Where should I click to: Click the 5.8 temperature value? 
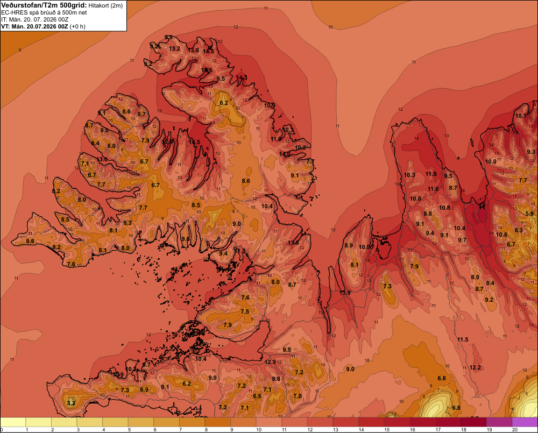pyautogui.click(x=529, y=214)
